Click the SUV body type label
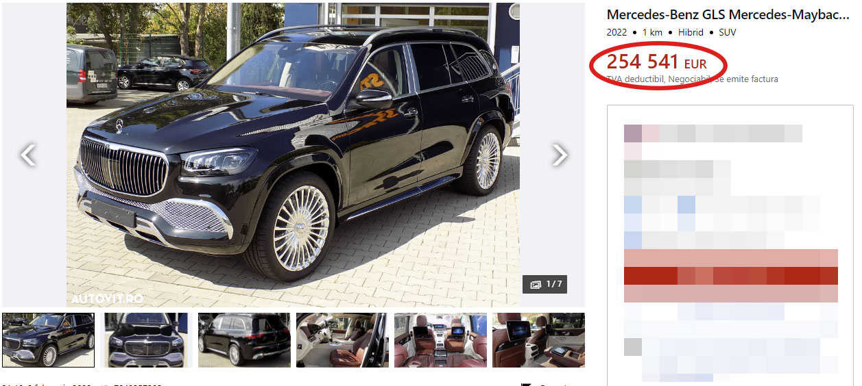The image size is (862, 386). pyautogui.click(x=728, y=32)
